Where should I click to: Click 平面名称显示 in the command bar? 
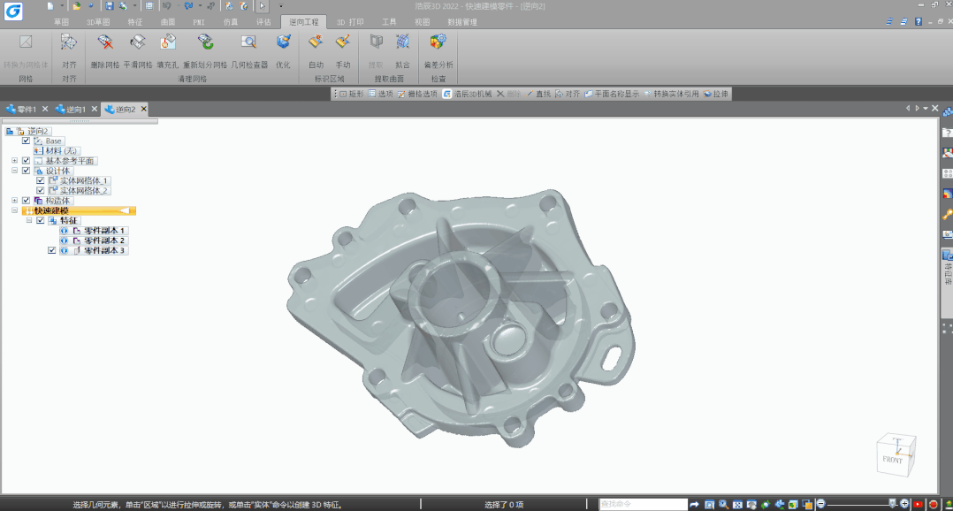pos(612,94)
